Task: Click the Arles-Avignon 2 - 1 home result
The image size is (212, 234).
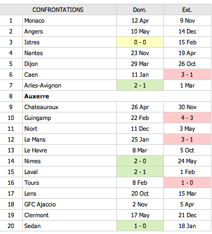Action: 140,85
